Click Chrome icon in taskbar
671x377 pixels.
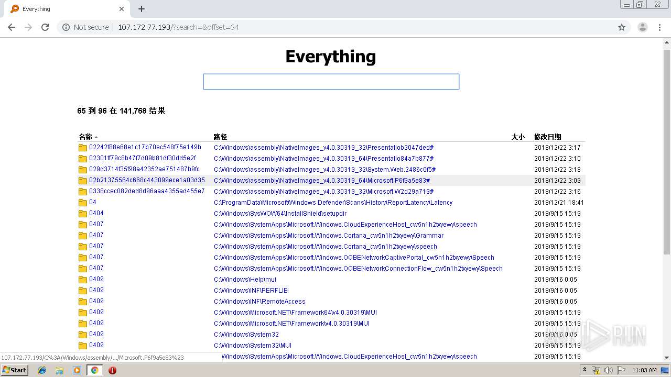[x=94, y=370]
